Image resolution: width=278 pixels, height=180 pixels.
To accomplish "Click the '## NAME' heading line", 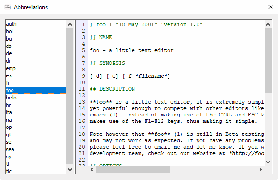I will 101,37.
